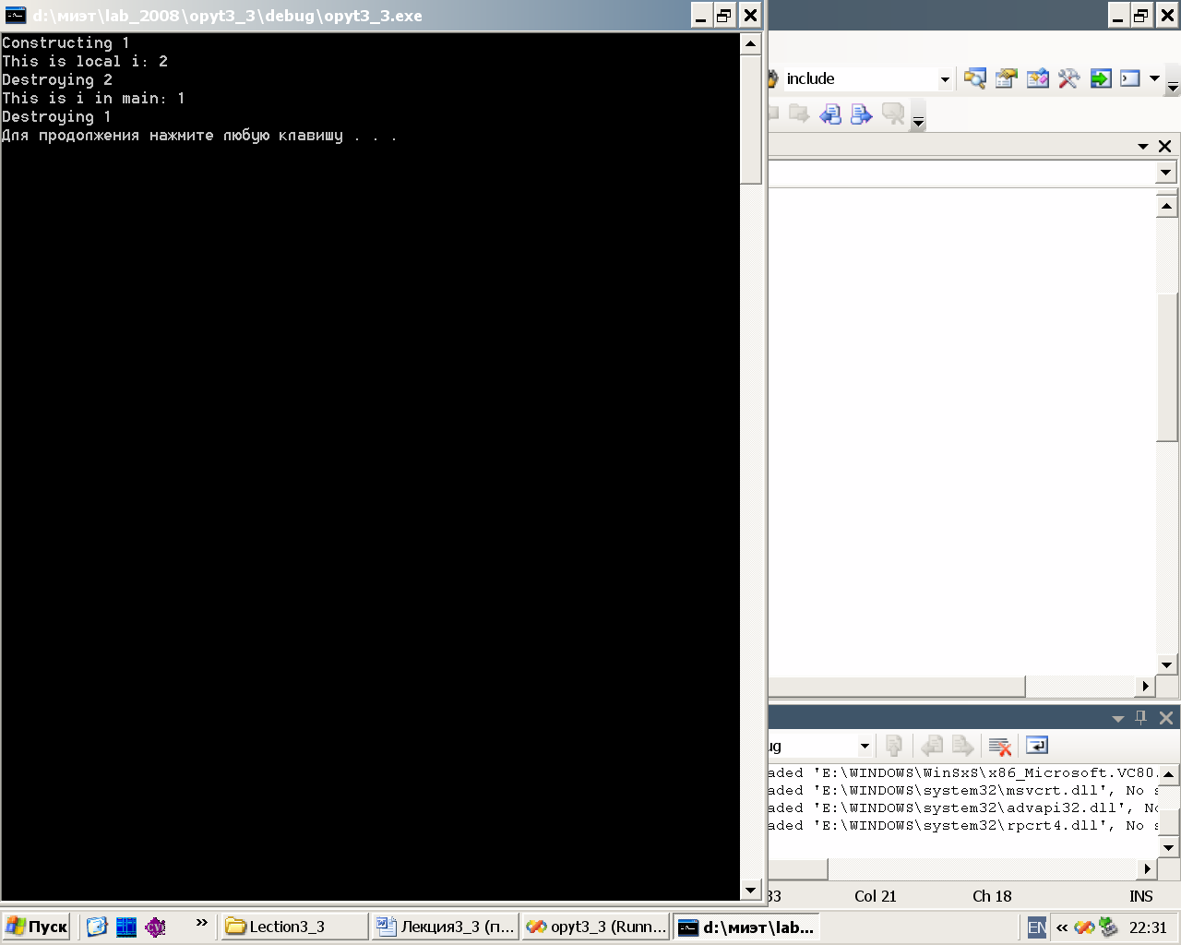The image size is (1181, 945).
Task: Open the Пуск start button
Action: 37,927
